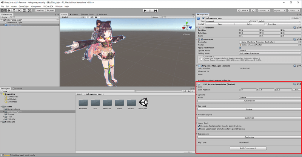The image size is (302, 157).
Task: Open the Culling Mode dropdown
Action: (270, 53)
